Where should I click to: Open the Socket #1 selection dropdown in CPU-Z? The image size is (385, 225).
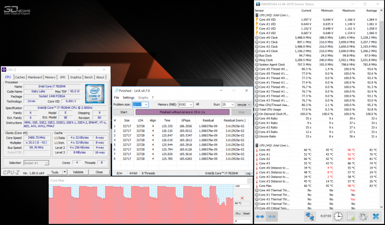pos(47,163)
